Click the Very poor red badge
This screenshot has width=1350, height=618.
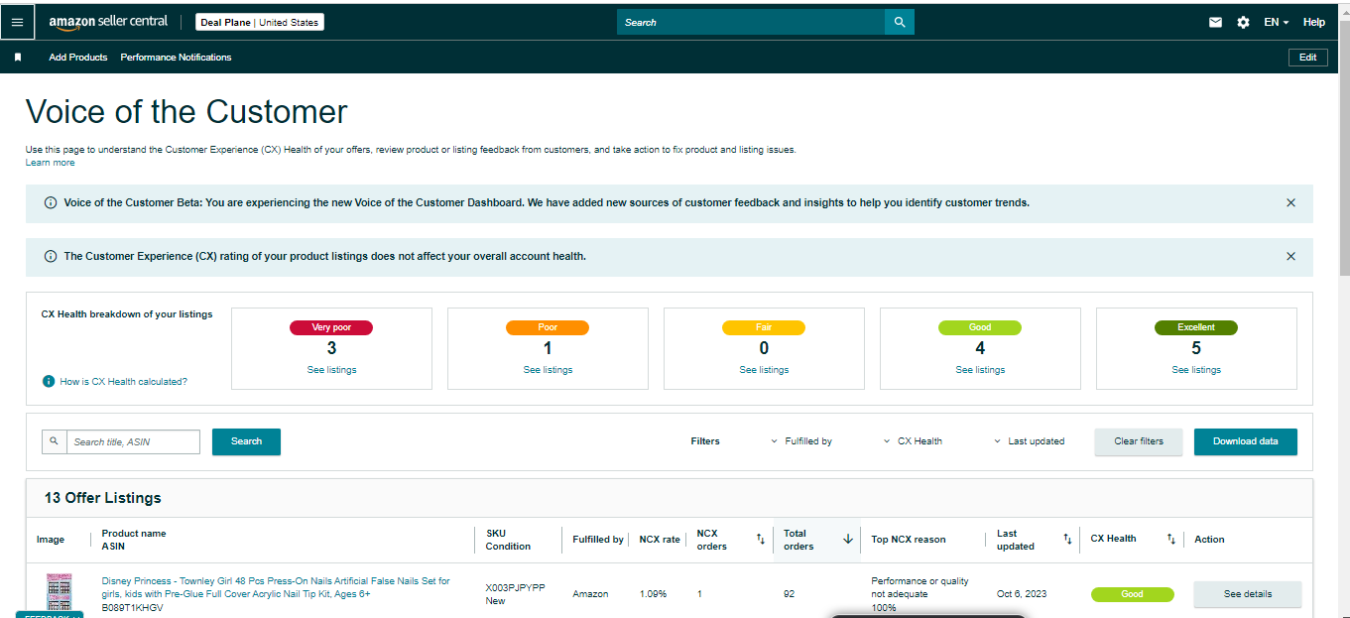(331, 327)
